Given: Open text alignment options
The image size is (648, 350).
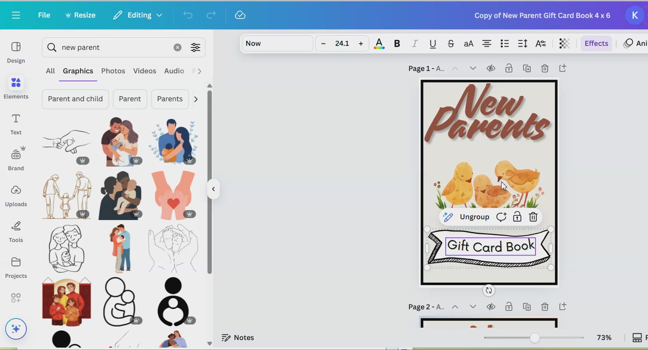Looking at the screenshot, I should [x=487, y=43].
